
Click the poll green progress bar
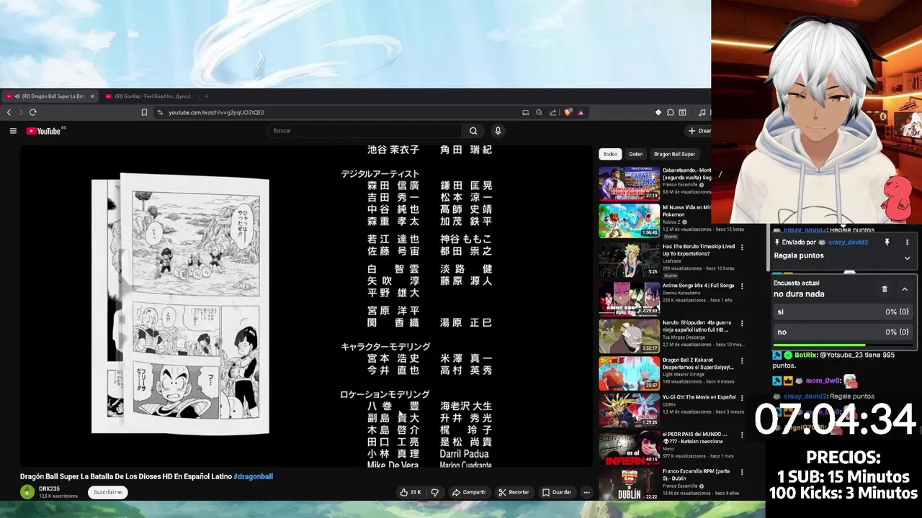[x=819, y=345]
